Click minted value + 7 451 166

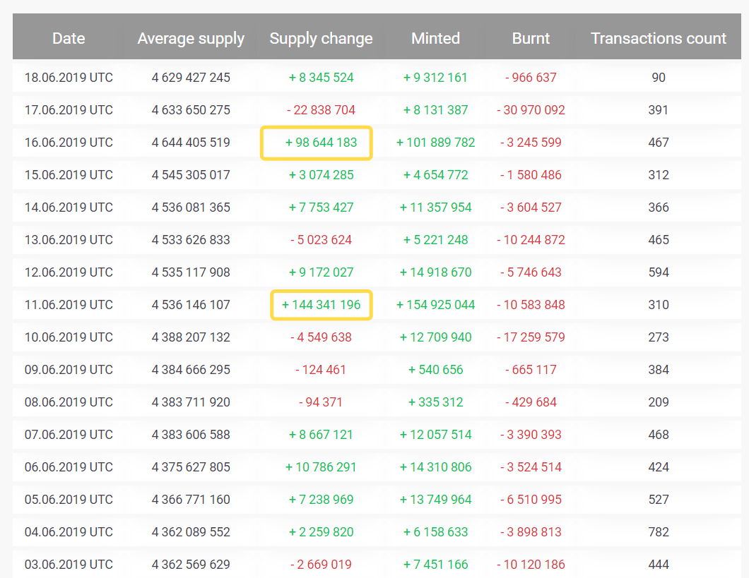pyautogui.click(x=436, y=564)
